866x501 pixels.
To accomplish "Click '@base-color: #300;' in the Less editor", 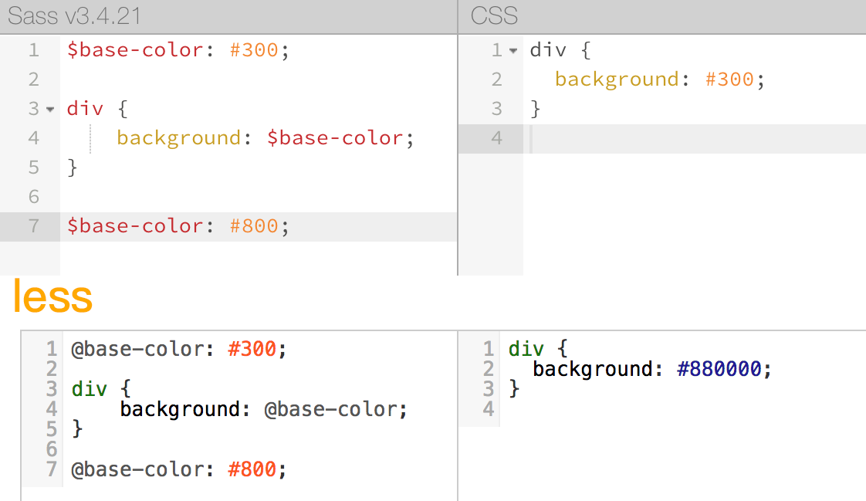I will click(x=179, y=349).
